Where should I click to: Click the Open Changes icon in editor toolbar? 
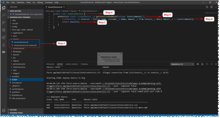[x=207, y=7]
